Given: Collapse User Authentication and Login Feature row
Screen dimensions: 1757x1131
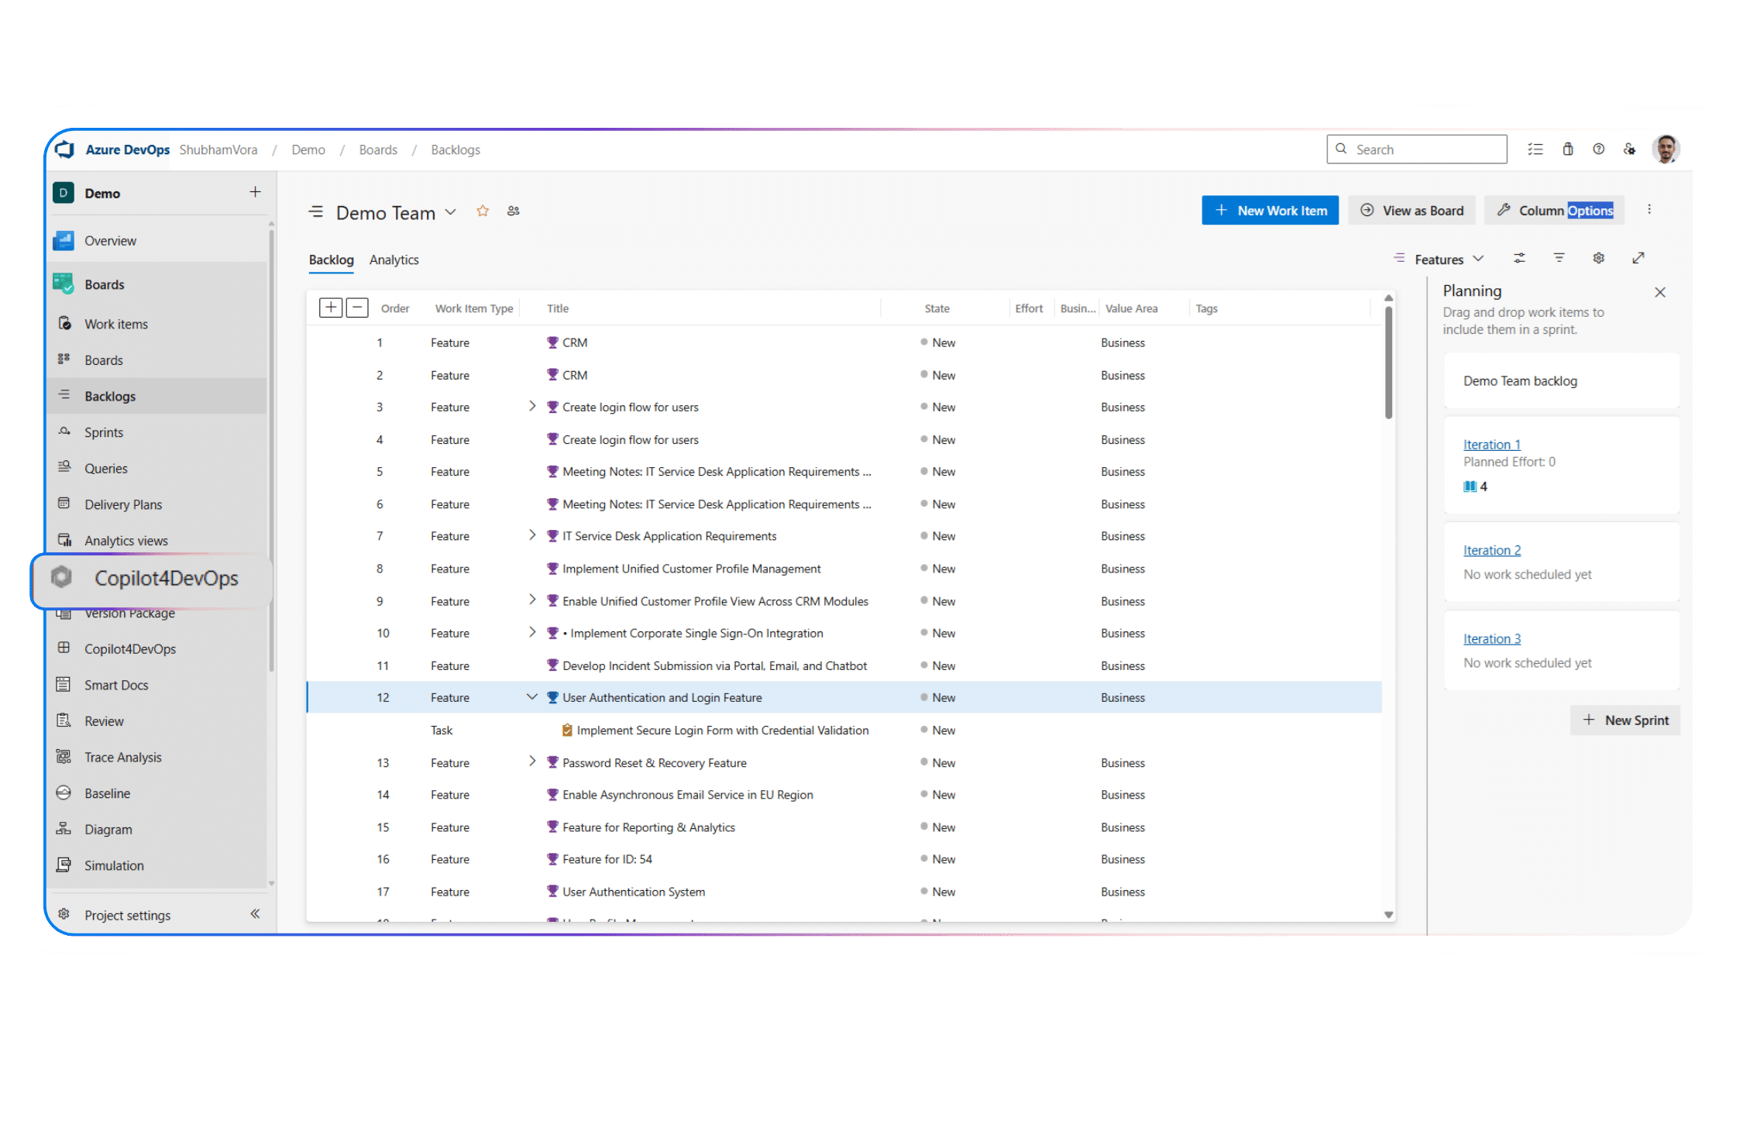Looking at the screenshot, I should point(531,697).
